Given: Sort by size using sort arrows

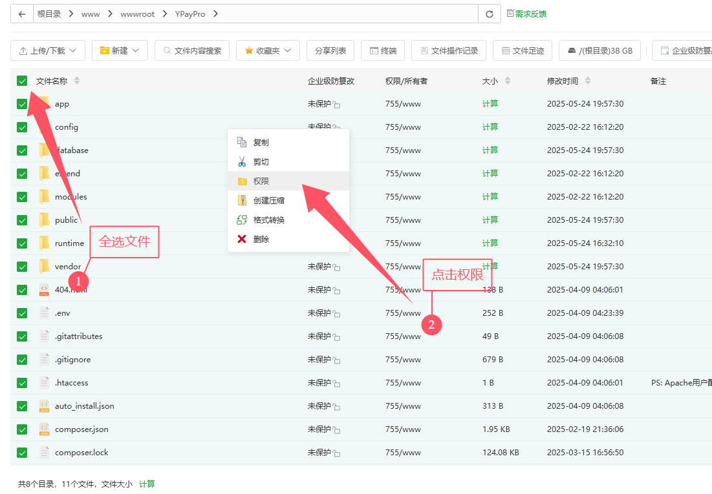Looking at the screenshot, I should click(508, 81).
